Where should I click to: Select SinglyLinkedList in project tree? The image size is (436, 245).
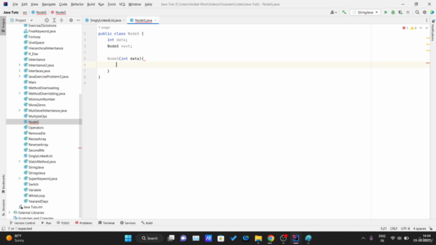coord(40,156)
